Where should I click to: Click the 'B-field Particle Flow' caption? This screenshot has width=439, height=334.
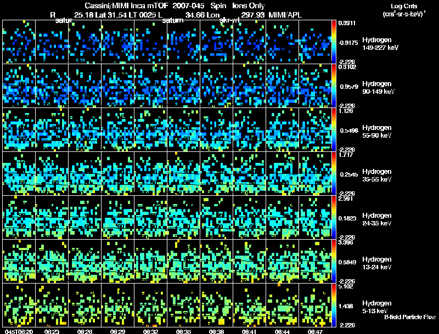[410, 317]
